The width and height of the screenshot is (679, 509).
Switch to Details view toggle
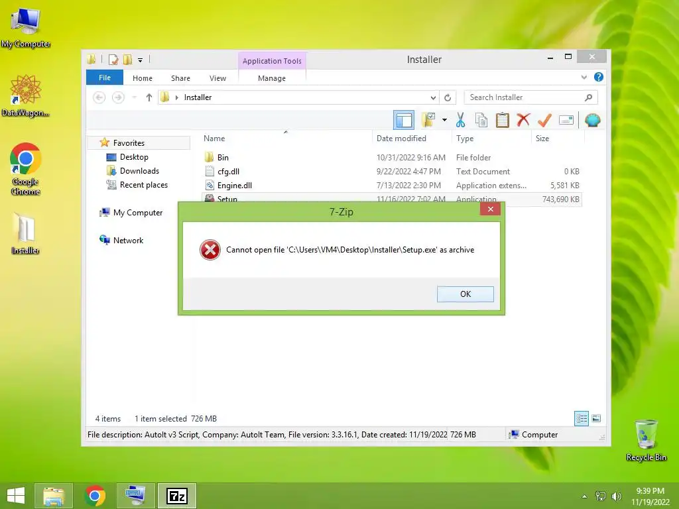[x=581, y=418]
